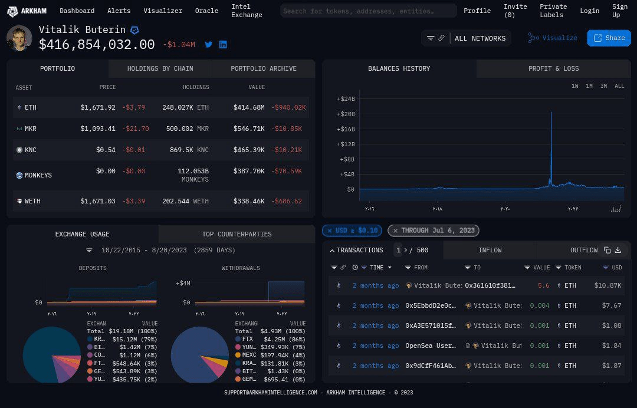The height and width of the screenshot is (408, 637).
Task: Select the 1M balance history range
Action: (589, 86)
